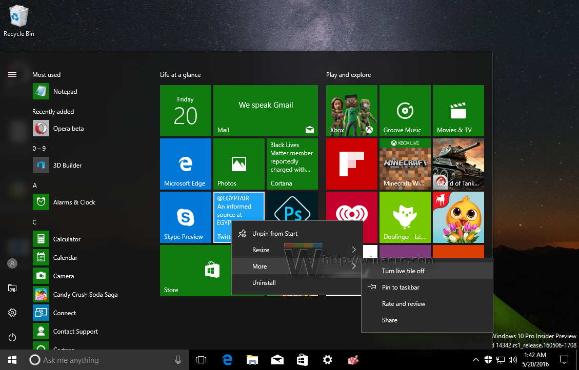579x370 pixels.
Task: Click Share in the submenu
Action: tap(427, 320)
